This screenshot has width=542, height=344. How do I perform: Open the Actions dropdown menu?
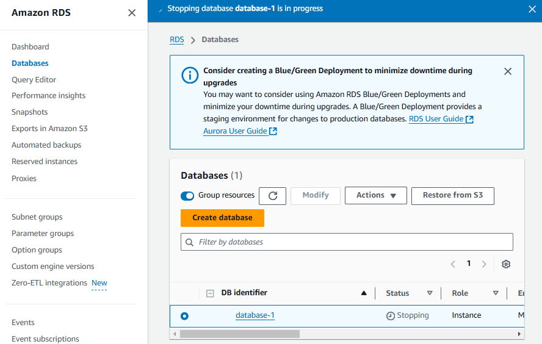click(376, 196)
